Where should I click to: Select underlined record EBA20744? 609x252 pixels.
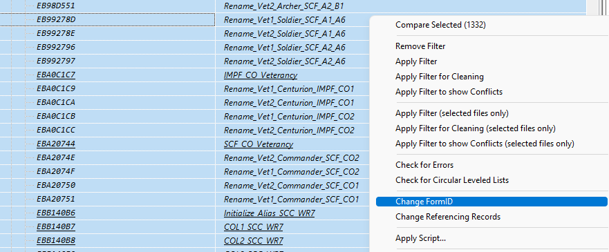[x=56, y=144]
